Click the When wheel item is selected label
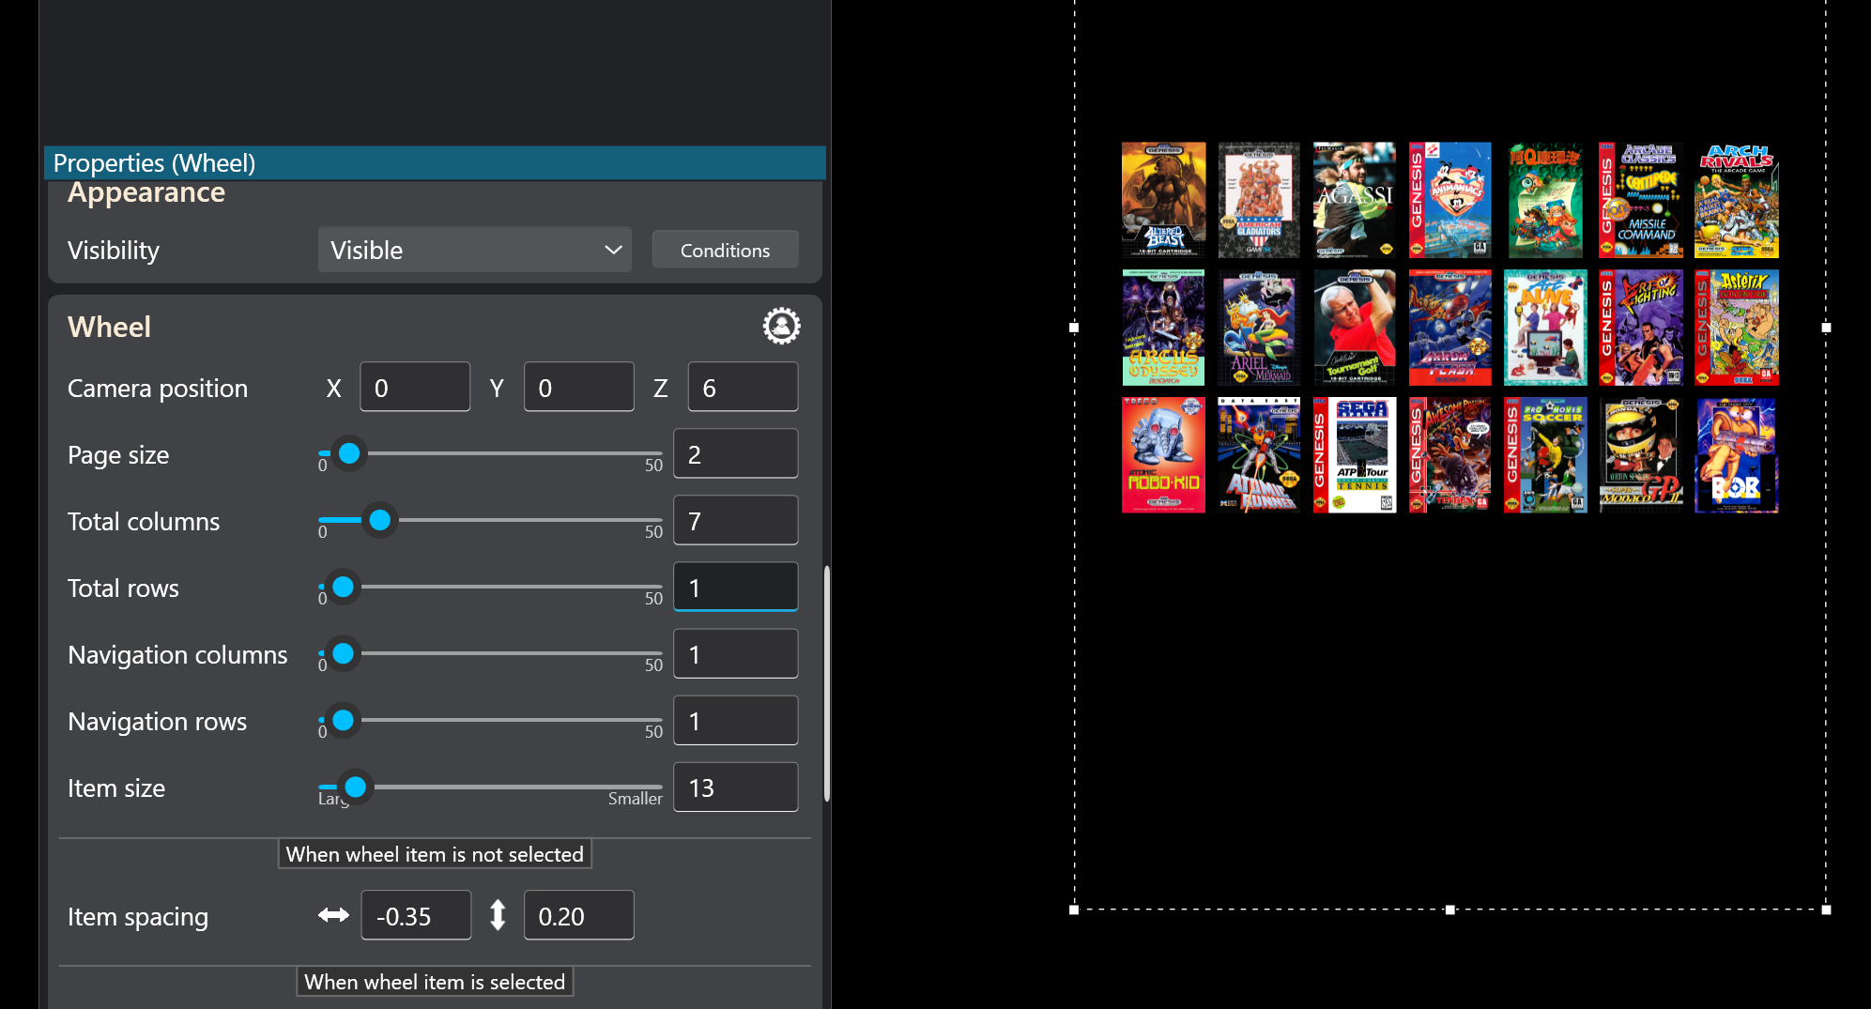 tap(435, 982)
